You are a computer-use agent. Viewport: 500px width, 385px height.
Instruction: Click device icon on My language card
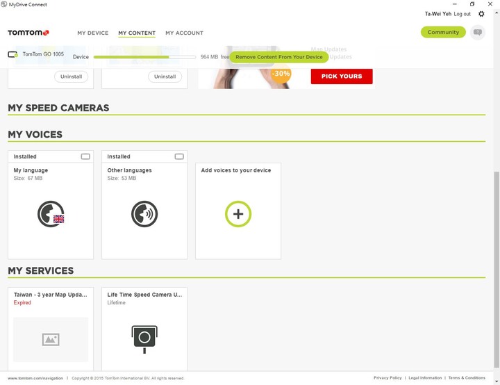click(85, 156)
